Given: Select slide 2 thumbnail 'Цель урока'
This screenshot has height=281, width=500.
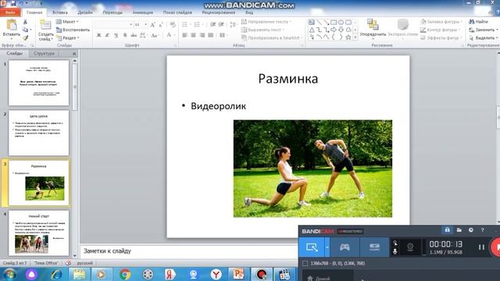Looking at the screenshot, I should pyautogui.click(x=38, y=133).
